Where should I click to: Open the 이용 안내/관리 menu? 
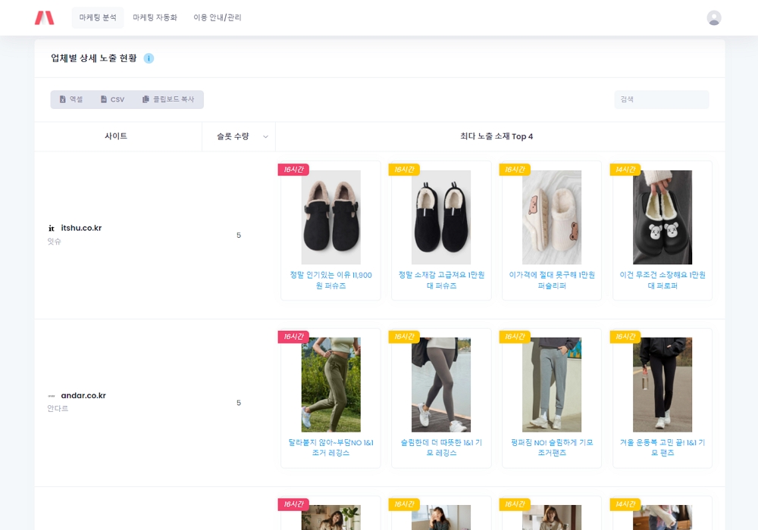pyautogui.click(x=218, y=17)
